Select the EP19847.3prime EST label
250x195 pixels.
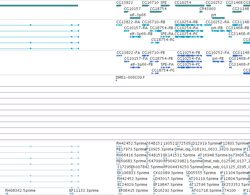(x=168, y=185)
